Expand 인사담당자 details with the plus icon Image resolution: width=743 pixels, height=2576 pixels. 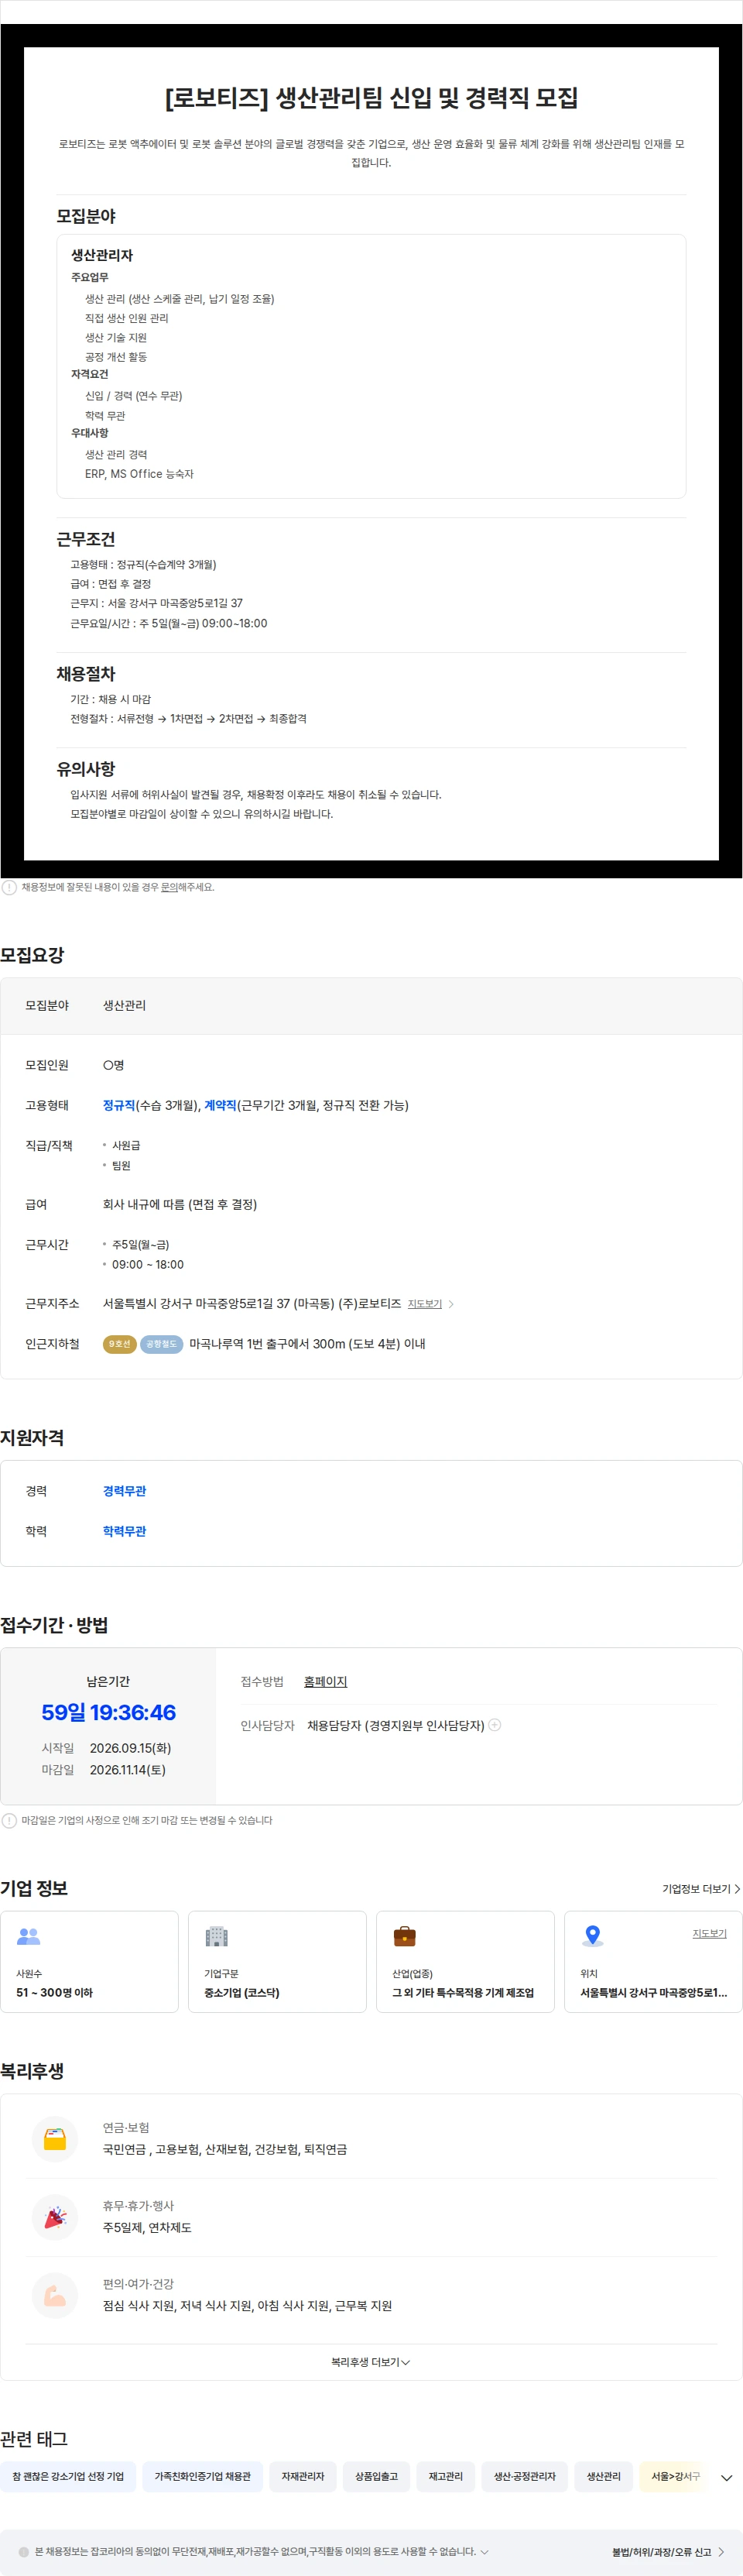click(495, 1725)
